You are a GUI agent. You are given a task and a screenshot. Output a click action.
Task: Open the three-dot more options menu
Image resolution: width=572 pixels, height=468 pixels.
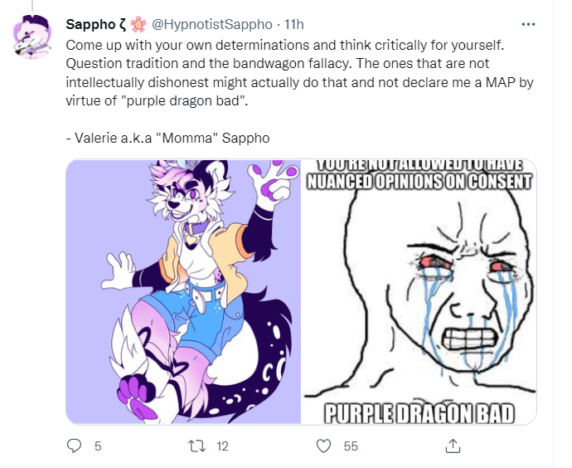tap(528, 24)
